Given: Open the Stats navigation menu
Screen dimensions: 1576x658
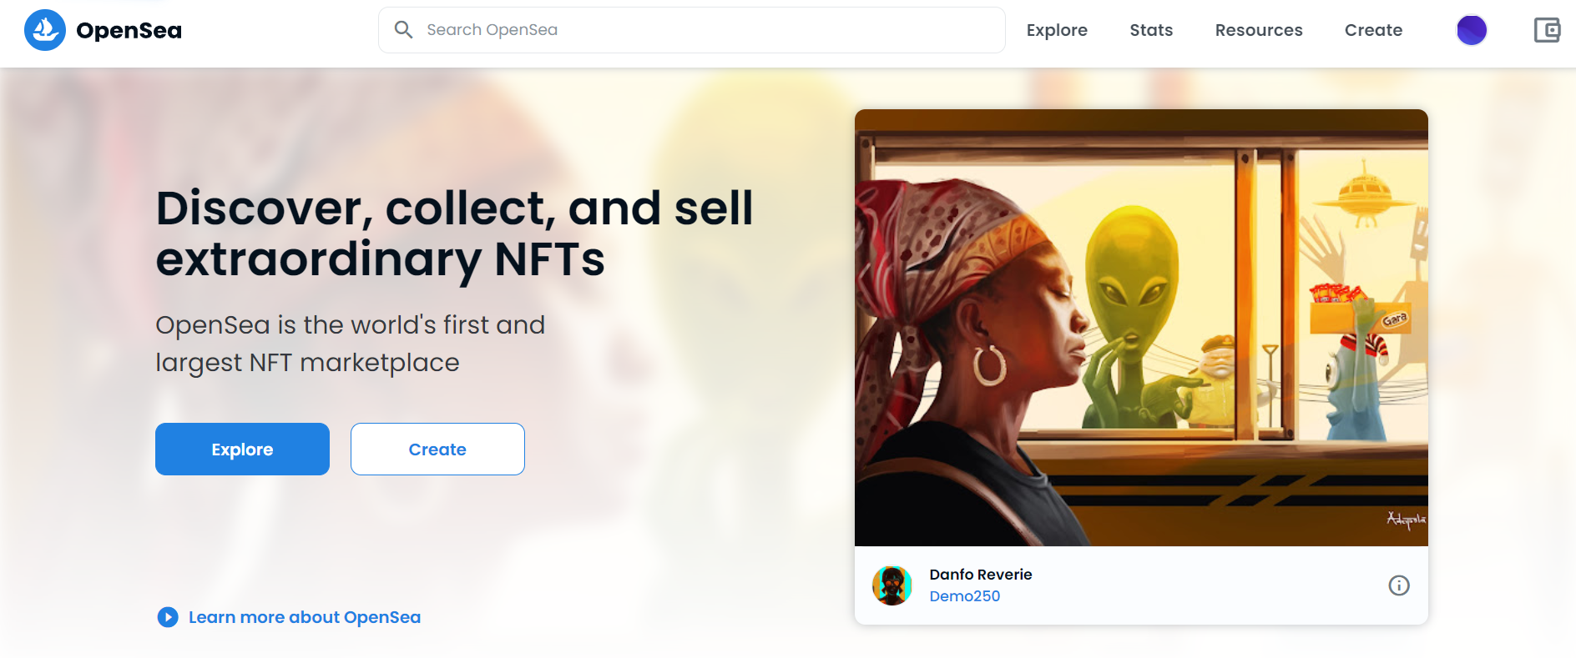Looking at the screenshot, I should (1151, 30).
